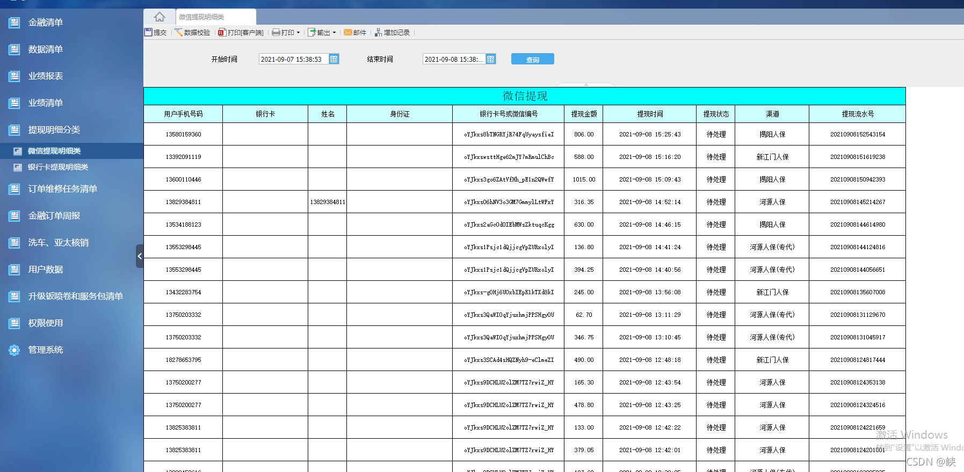The height and width of the screenshot is (472, 964).
Task: Click the 邮件 envelope toolbar button
Action: click(355, 32)
